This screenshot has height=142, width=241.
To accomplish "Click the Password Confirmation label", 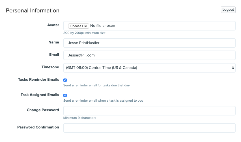I will (38, 127).
